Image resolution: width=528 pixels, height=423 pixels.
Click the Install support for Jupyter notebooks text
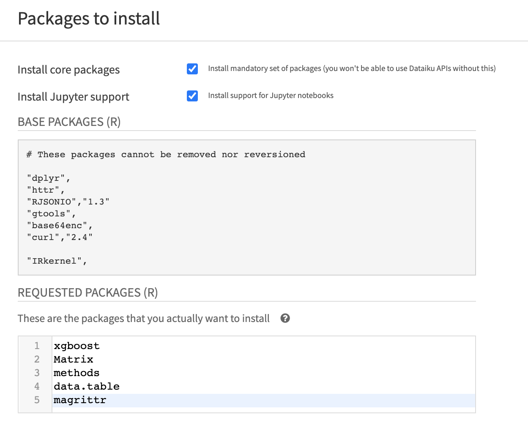(271, 96)
